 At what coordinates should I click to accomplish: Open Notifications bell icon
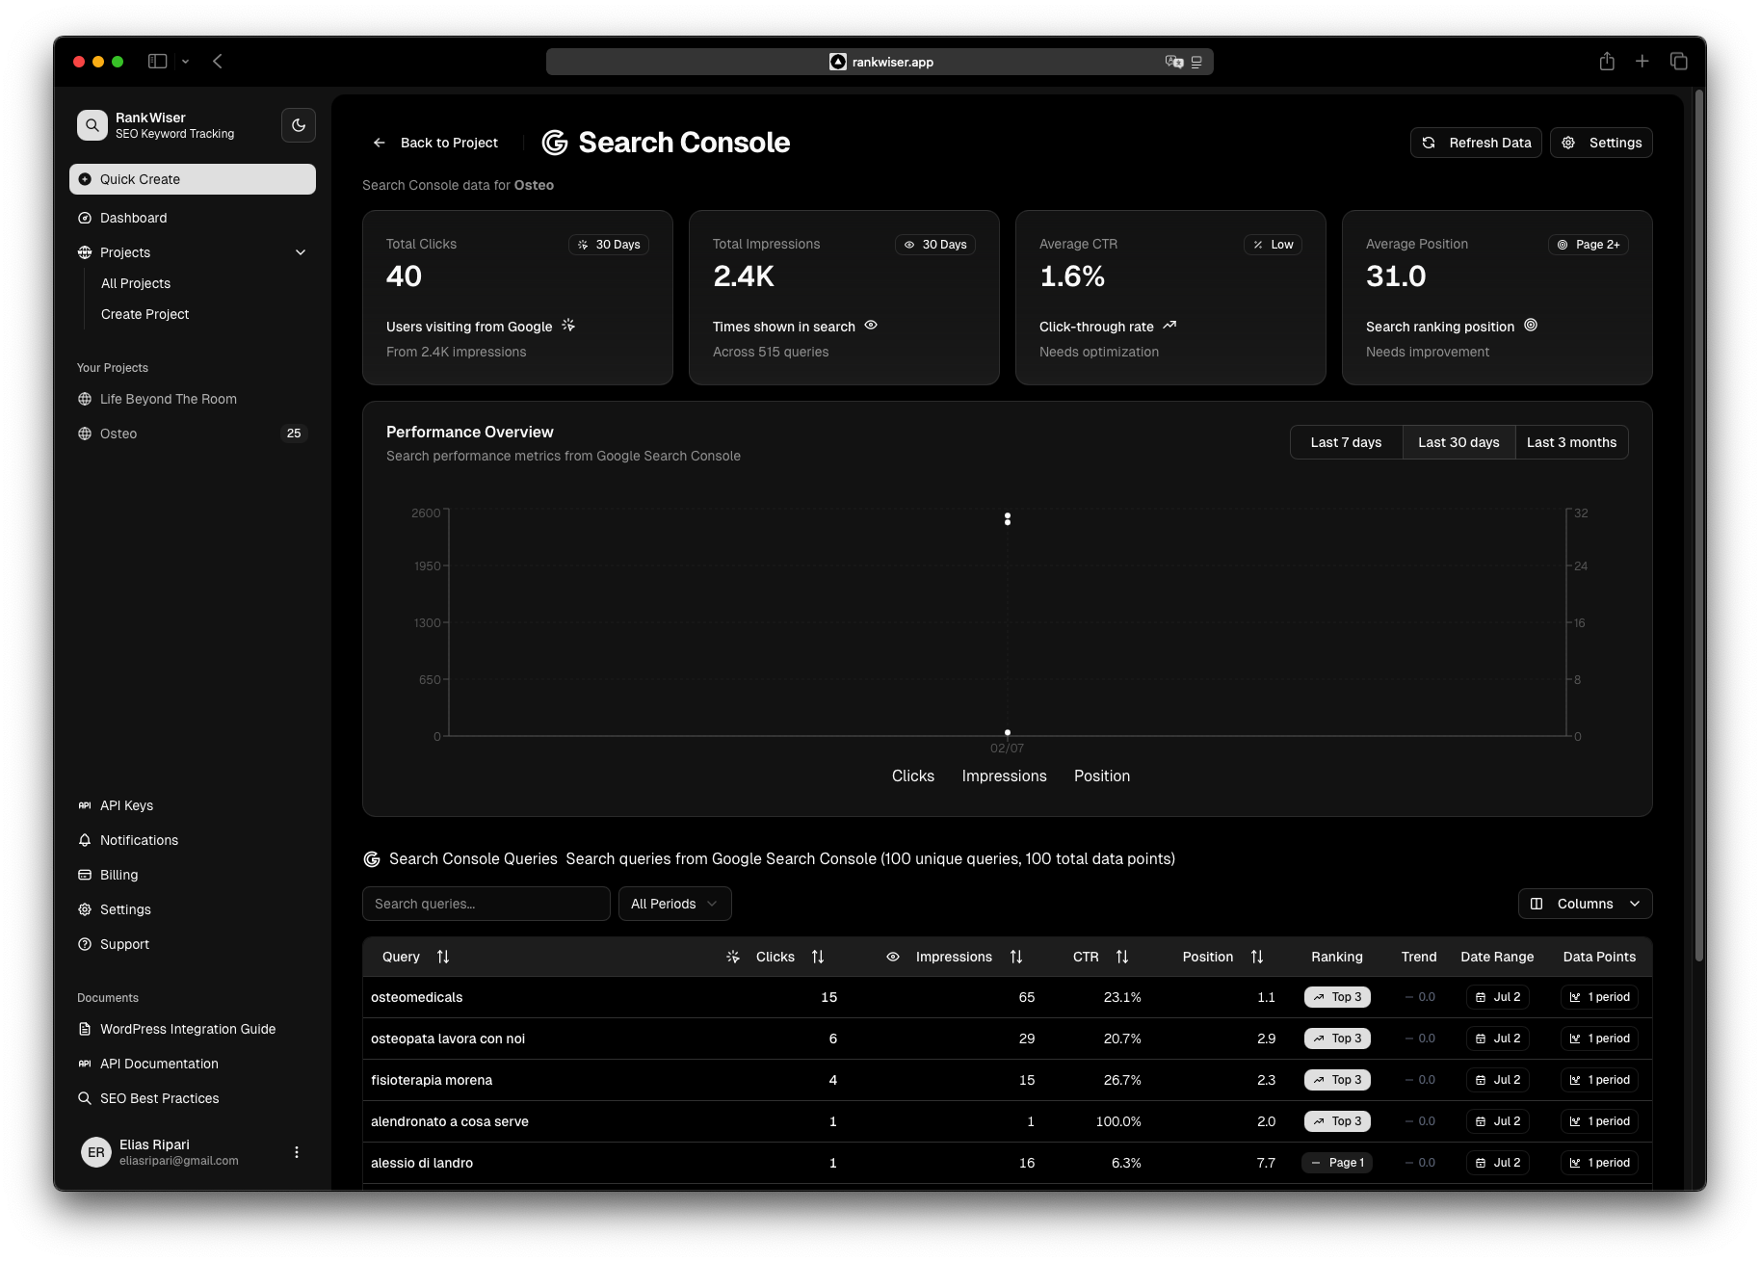coord(85,840)
